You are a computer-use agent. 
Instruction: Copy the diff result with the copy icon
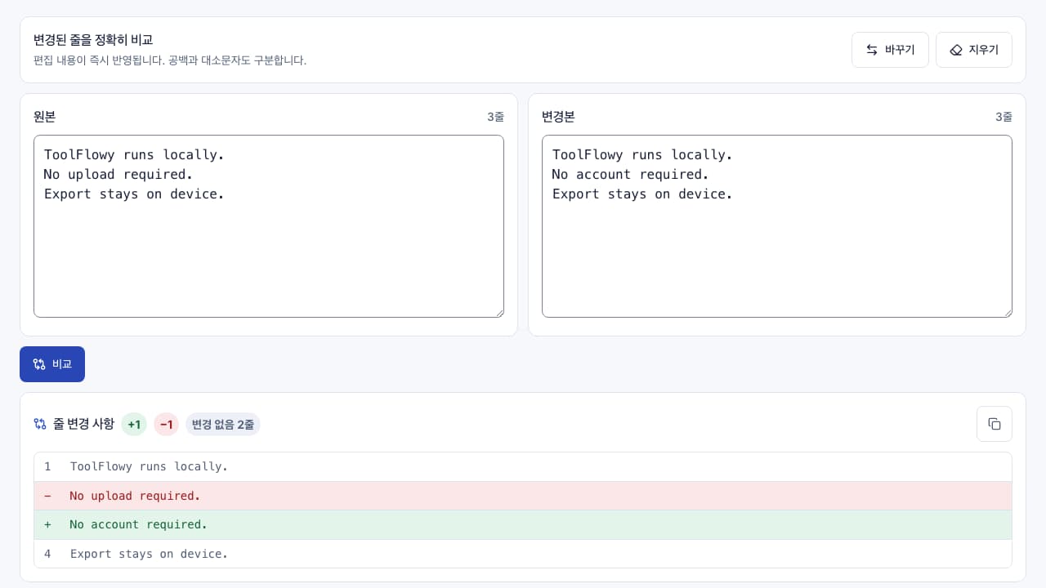pyautogui.click(x=995, y=424)
